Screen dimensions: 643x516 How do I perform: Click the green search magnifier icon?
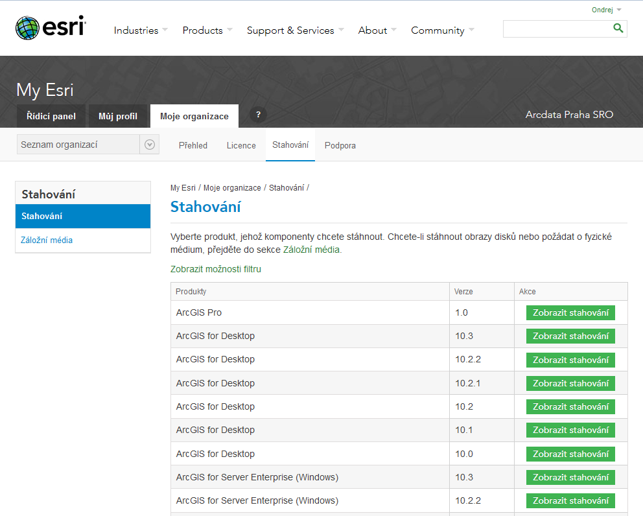pos(618,28)
